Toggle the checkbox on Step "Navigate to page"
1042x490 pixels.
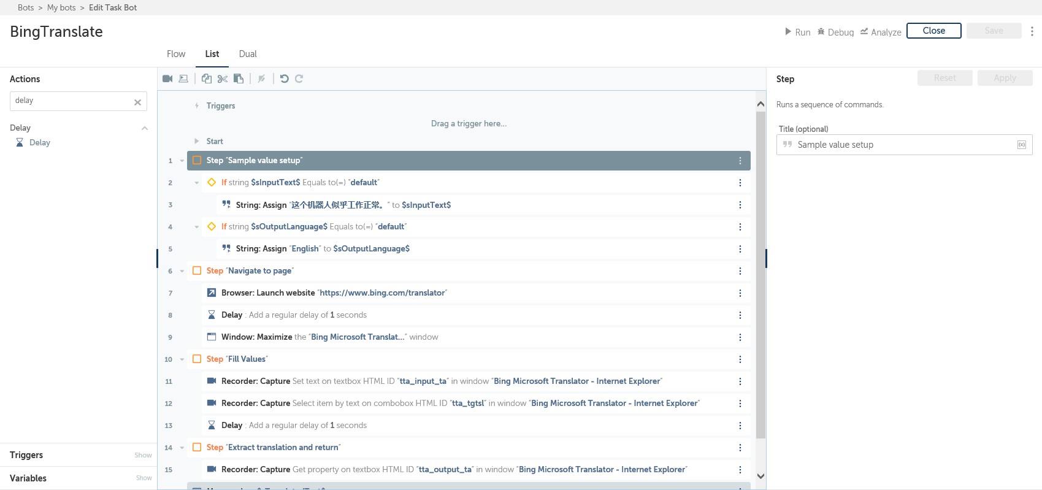pyautogui.click(x=197, y=271)
